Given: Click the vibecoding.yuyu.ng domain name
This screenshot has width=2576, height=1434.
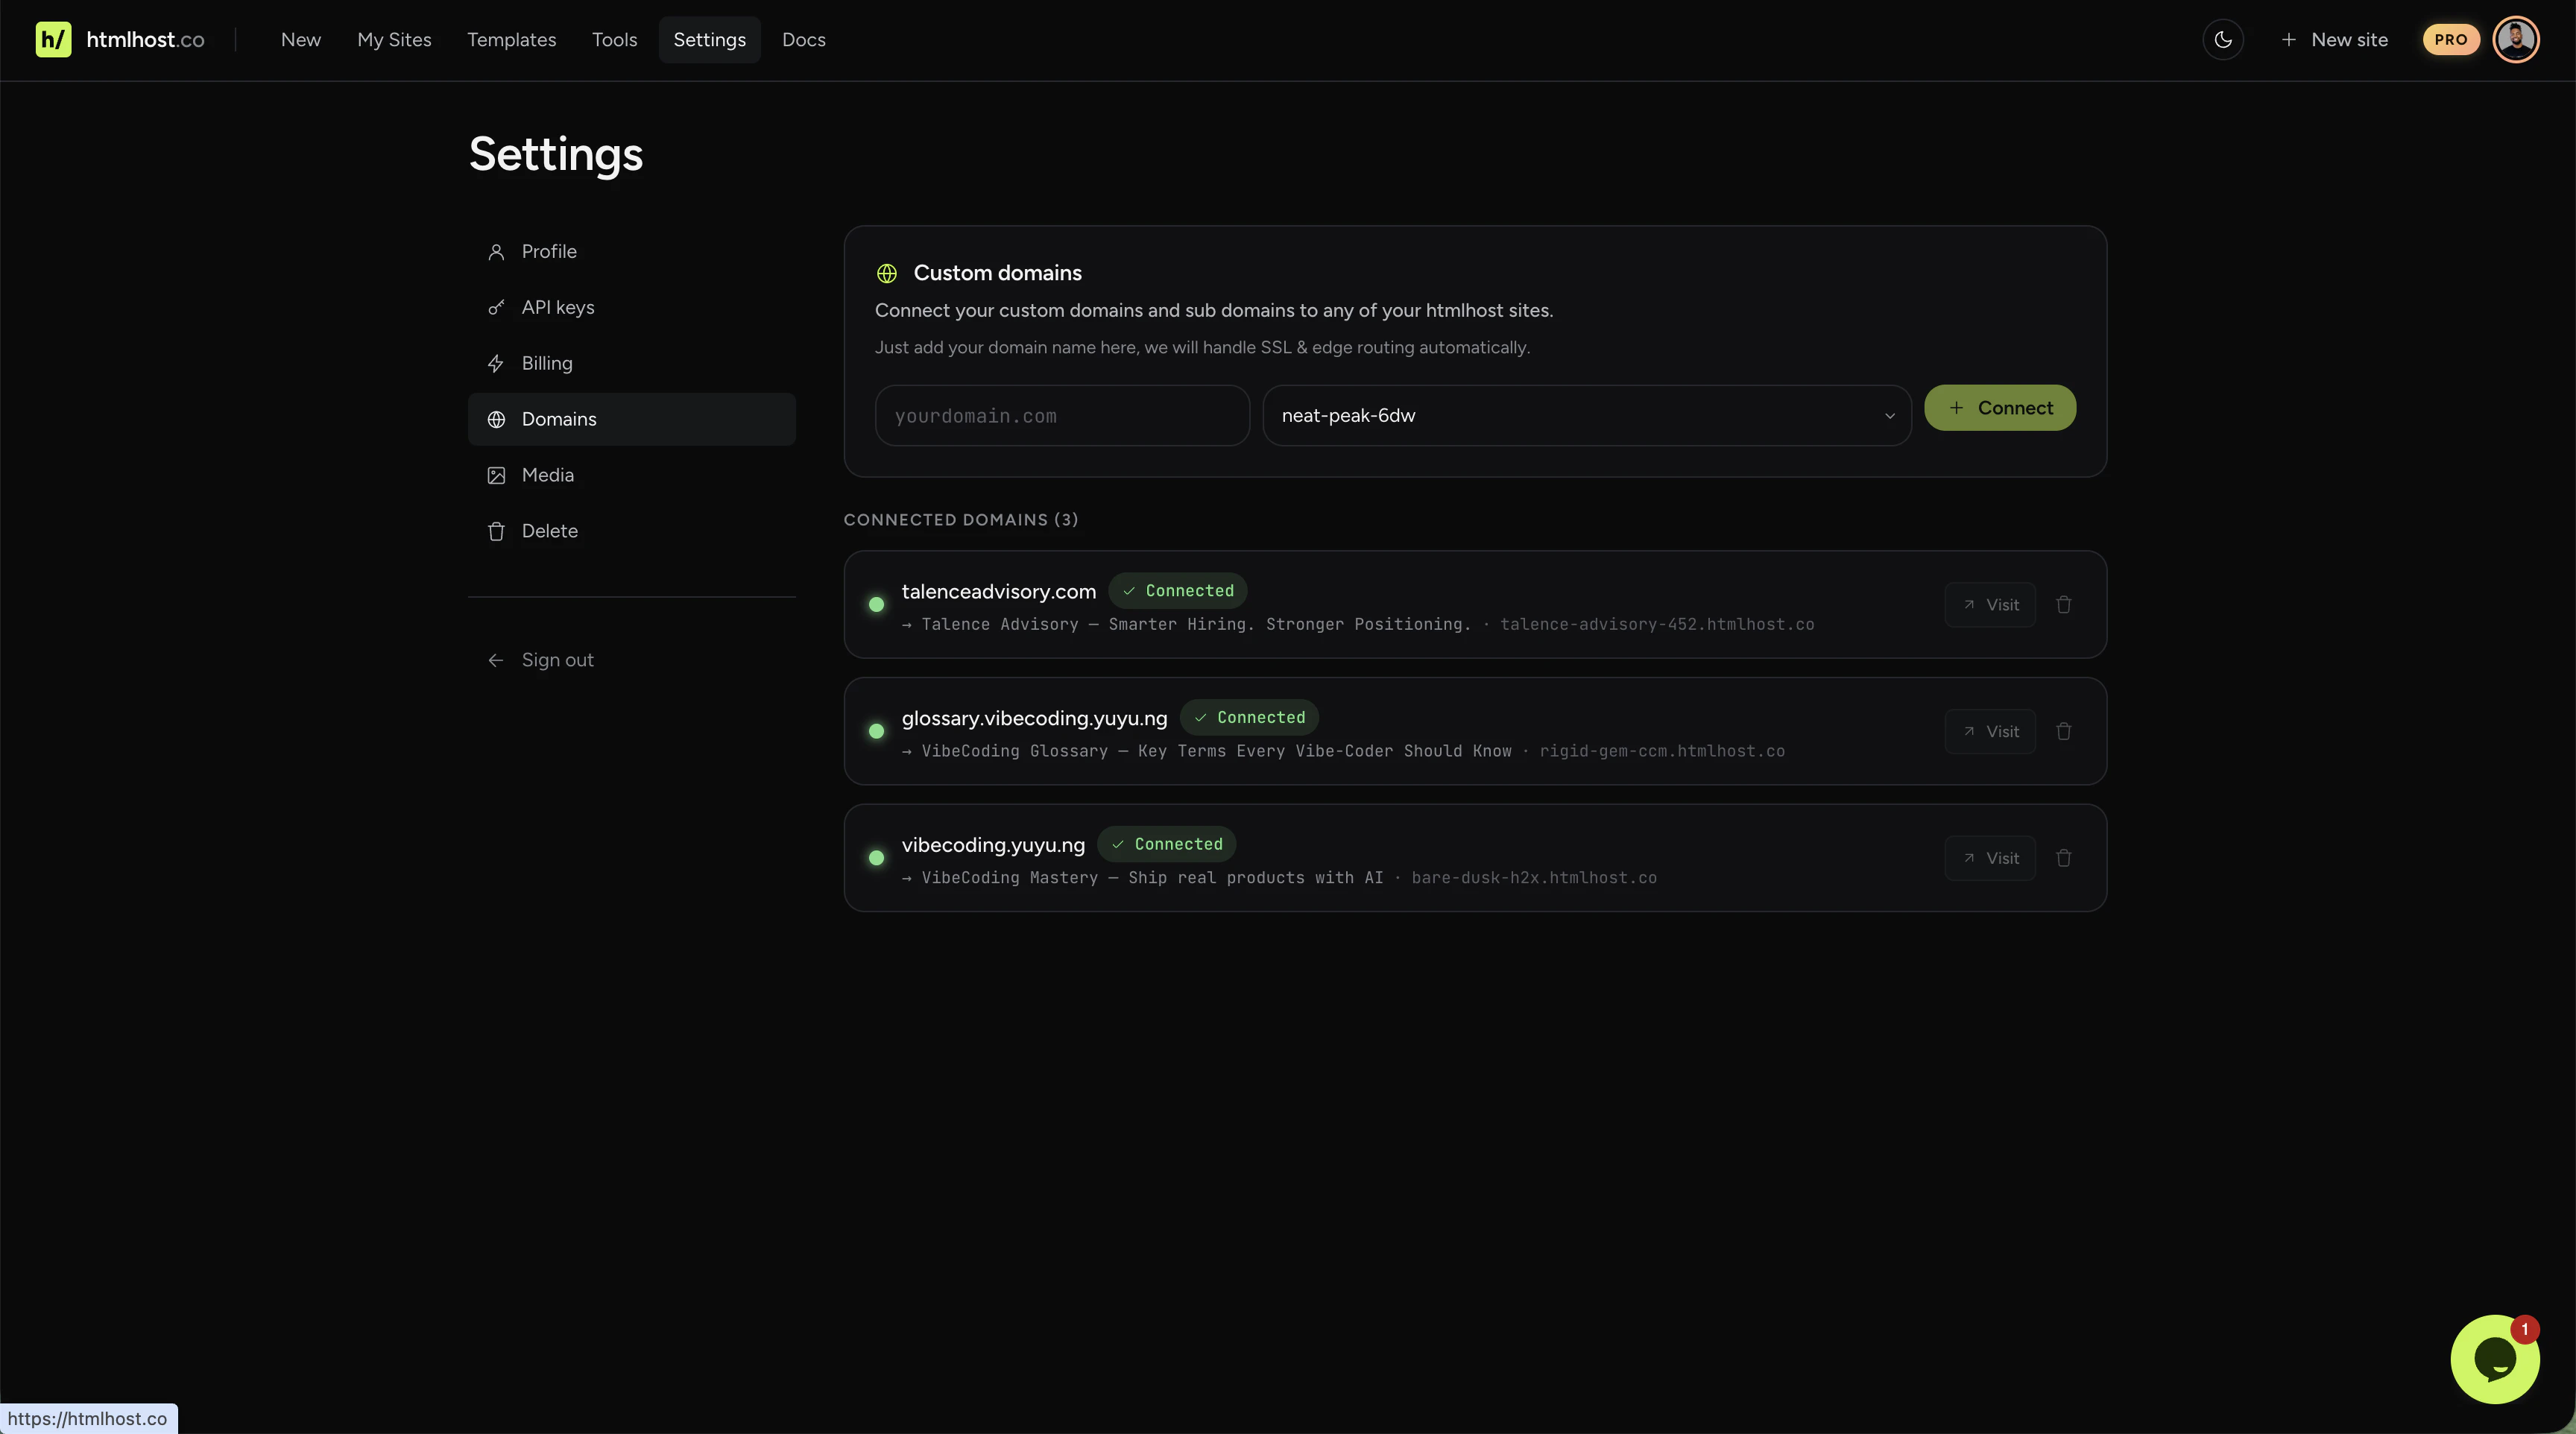Looking at the screenshot, I should pyautogui.click(x=993, y=846).
